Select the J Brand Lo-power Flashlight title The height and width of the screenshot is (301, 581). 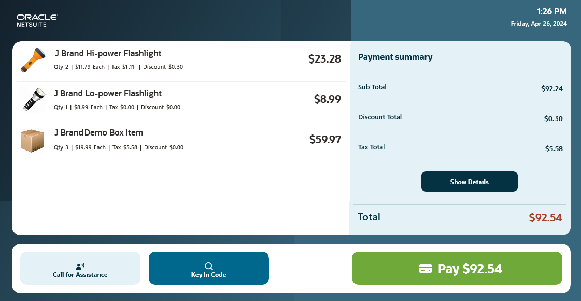[107, 93]
